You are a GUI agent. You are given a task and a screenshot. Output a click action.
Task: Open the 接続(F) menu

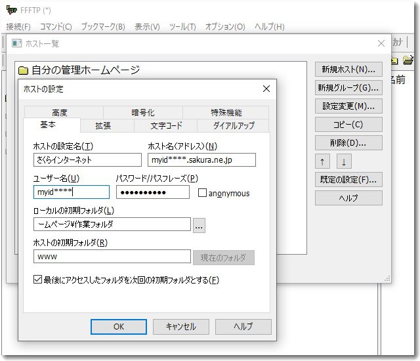(x=18, y=26)
